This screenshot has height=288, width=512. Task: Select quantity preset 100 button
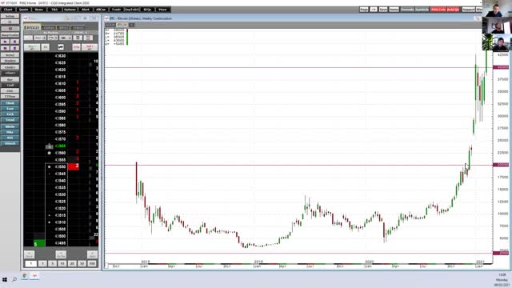tap(92, 263)
